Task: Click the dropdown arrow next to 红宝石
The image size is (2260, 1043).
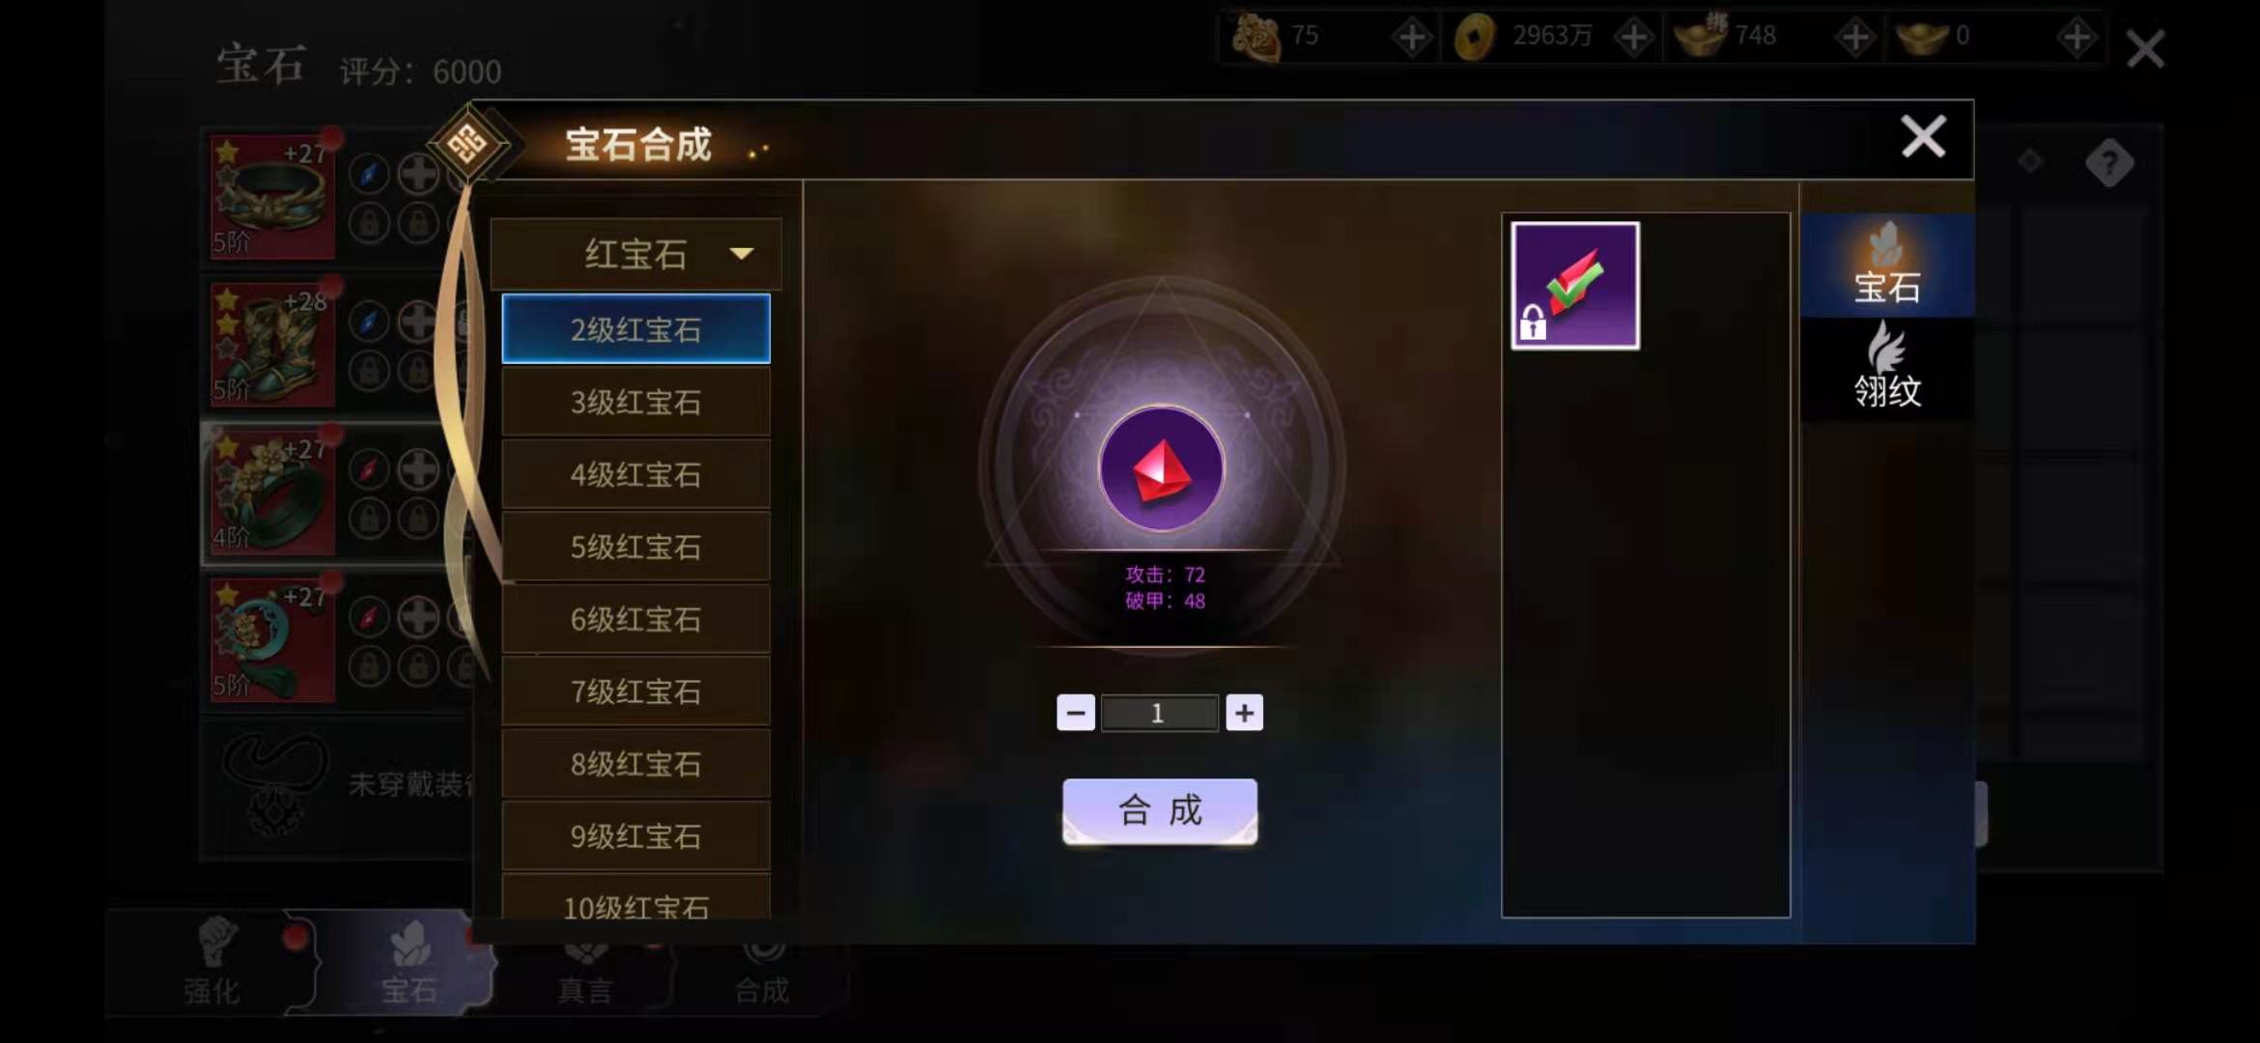Action: 742,254
